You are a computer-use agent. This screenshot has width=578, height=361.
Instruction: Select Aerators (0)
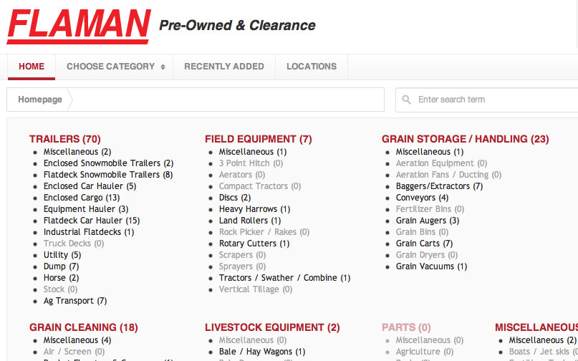point(242,175)
